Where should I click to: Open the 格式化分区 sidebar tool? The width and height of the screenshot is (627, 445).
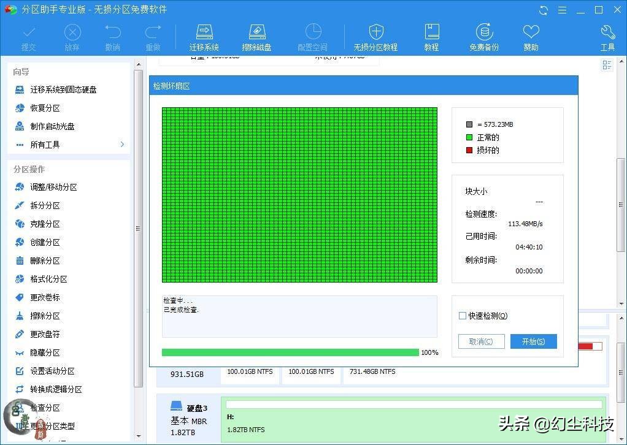[48, 279]
